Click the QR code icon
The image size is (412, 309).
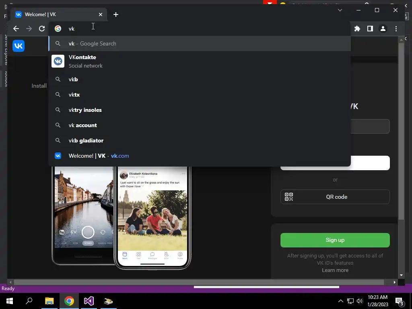(x=289, y=196)
